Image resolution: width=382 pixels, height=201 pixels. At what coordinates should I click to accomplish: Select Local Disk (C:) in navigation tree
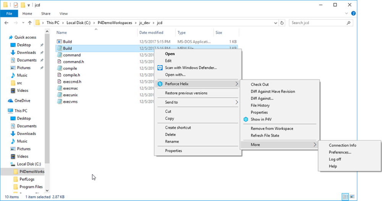tap(29, 164)
